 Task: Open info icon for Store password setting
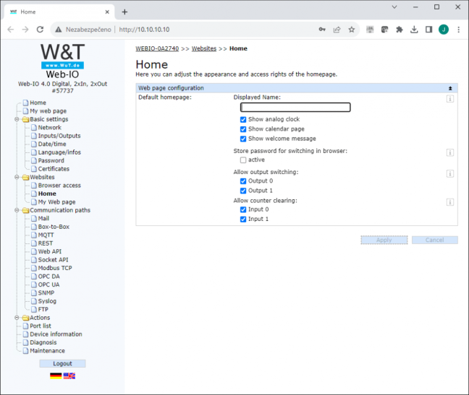(x=450, y=153)
